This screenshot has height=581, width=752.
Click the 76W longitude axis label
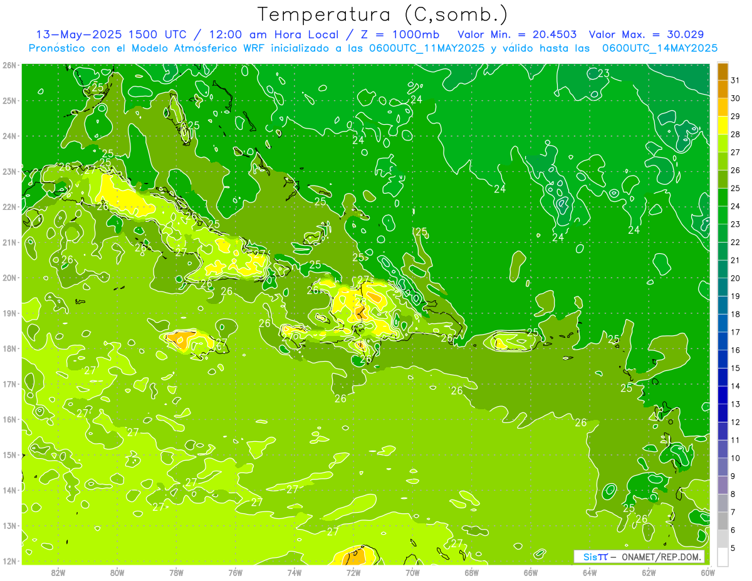coord(236,572)
